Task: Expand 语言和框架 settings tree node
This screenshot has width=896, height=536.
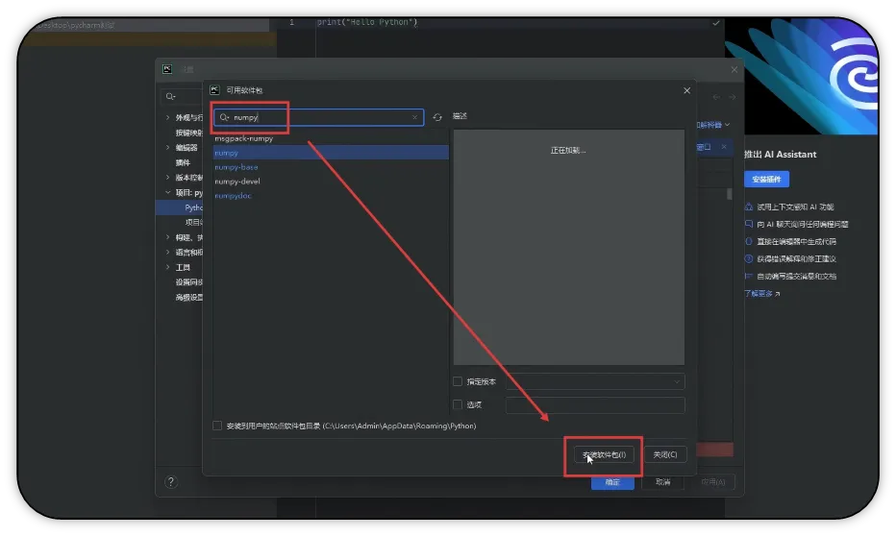Action: 168,252
